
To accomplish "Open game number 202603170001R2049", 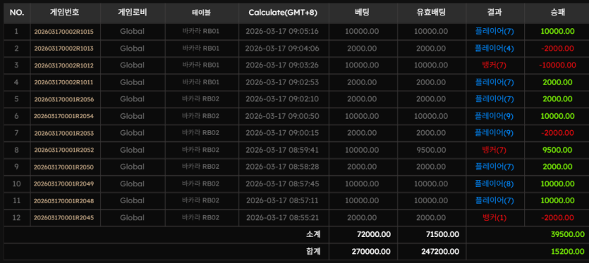I will point(64,184).
